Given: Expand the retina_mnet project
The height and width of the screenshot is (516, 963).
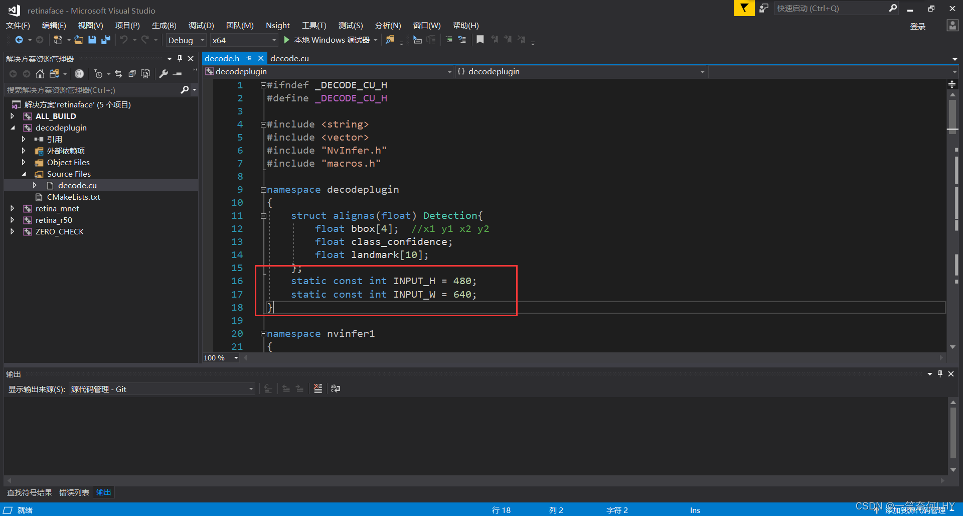Looking at the screenshot, I should pyautogui.click(x=12, y=208).
